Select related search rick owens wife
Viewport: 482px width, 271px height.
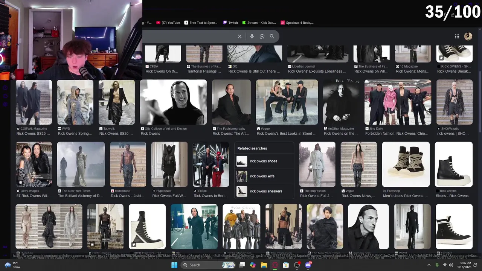click(264, 176)
